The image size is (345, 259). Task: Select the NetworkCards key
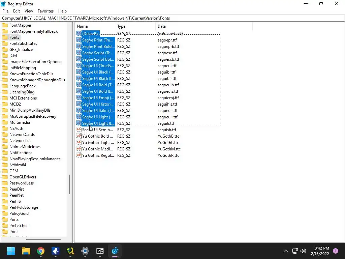(x=22, y=135)
